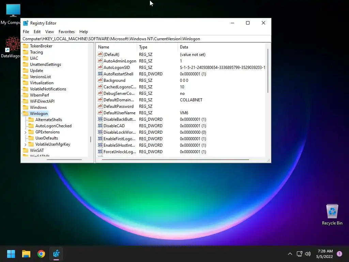Screen dimensions: 349x262
Task: Click the Registry Editor title bar icon
Action: pos(26,23)
